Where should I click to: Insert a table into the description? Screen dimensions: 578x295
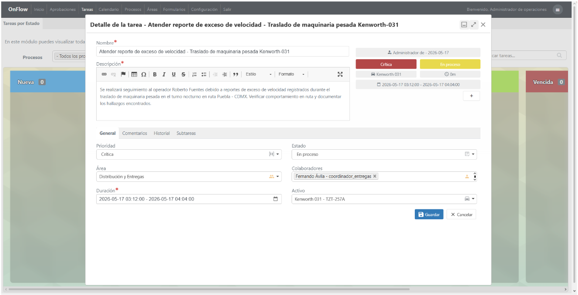[x=134, y=74]
